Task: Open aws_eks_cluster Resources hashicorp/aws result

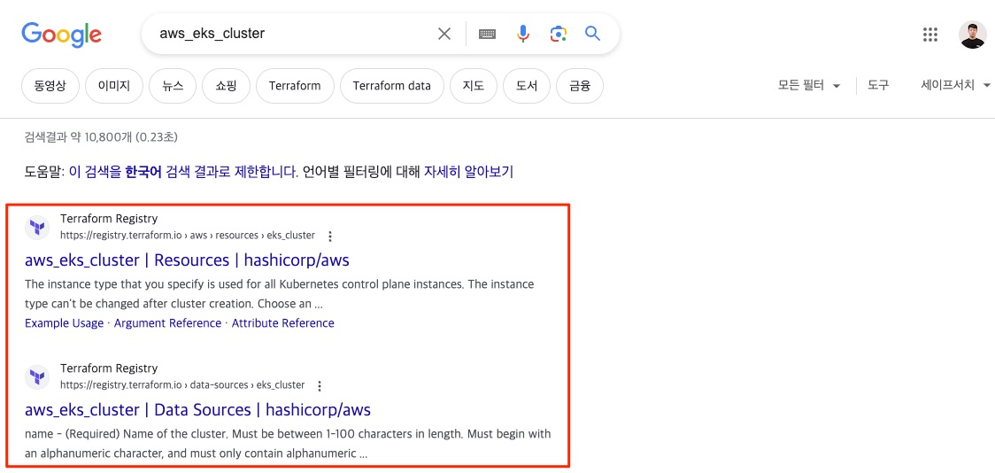Action: [187, 260]
